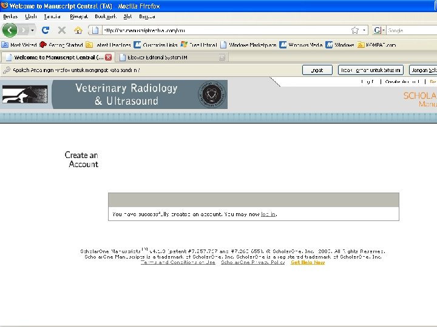Click the ScholarOne Manuscripts logo text
Viewport: 437px width, 327px height.
point(420,99)
